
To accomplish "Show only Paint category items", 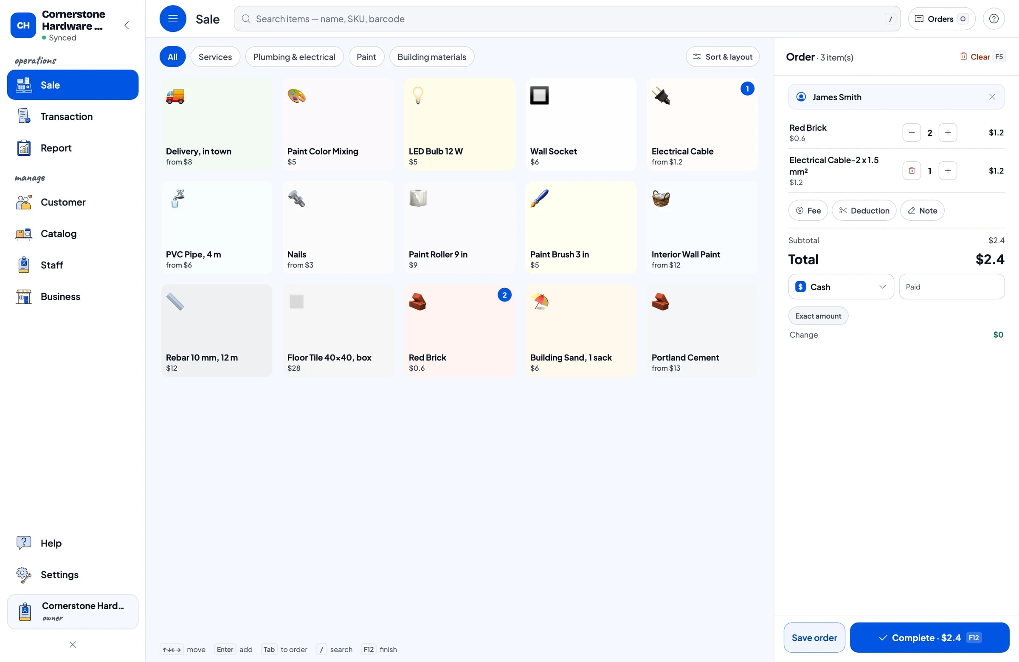I will click(366, 56).
